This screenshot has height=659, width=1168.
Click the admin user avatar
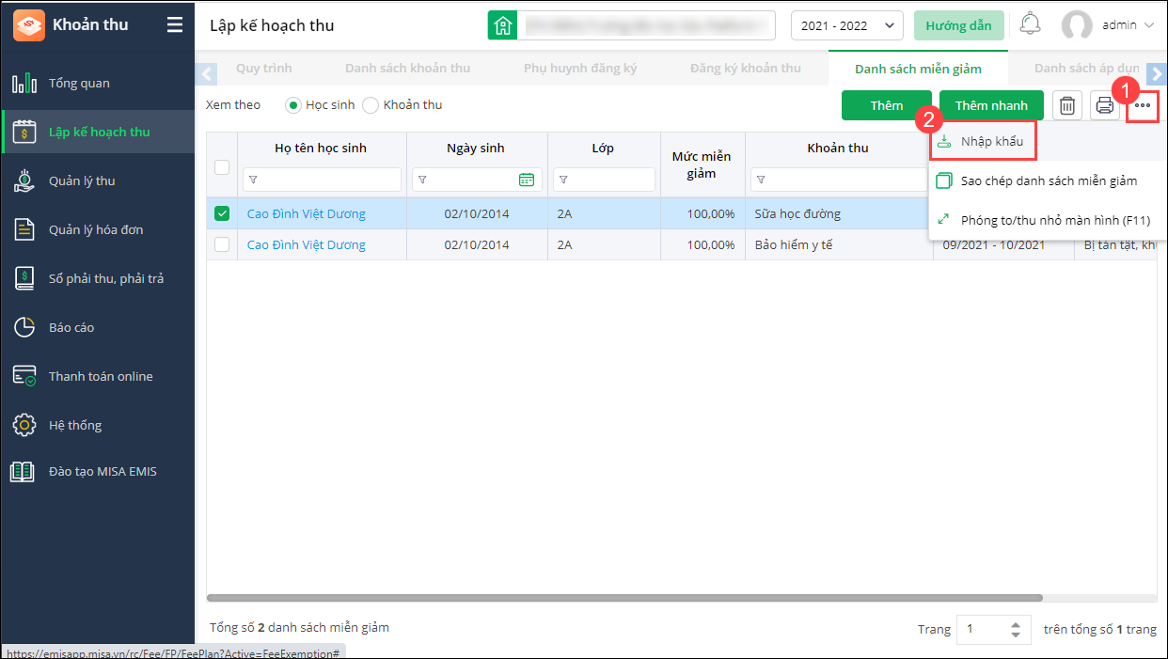pyautogui.click(x=1077, y=25)
